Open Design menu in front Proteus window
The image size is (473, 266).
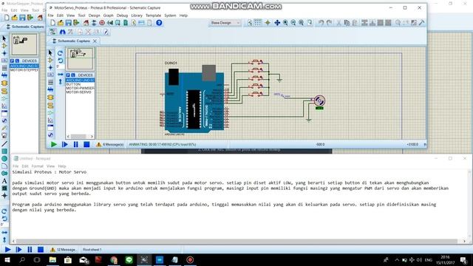pos(94,16)
